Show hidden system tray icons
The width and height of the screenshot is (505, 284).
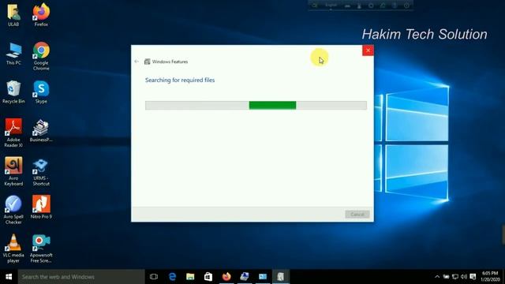coord(437,277)
